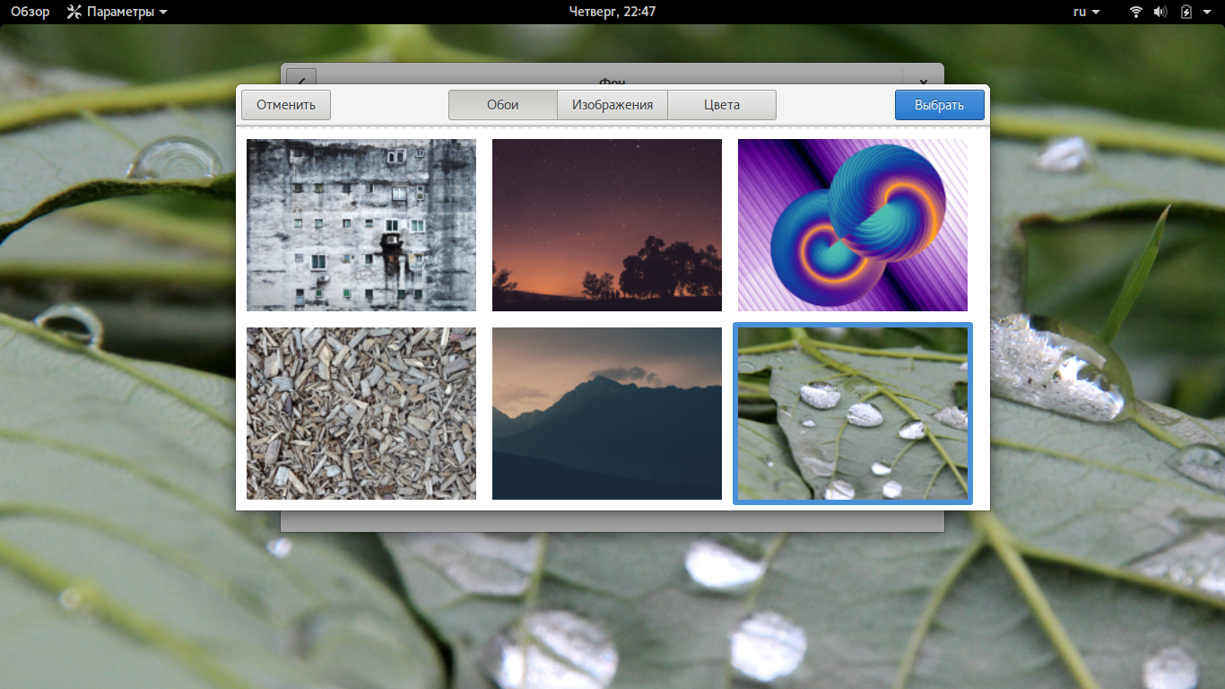Click the Отменить button
The width and height of the screenshot is (1225, 689).
point(286,105)
